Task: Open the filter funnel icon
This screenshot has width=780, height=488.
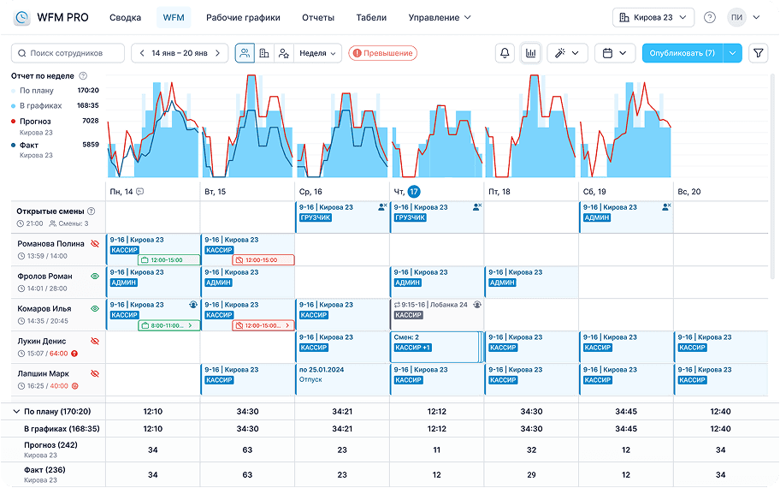Action: (x=758, y=53)
